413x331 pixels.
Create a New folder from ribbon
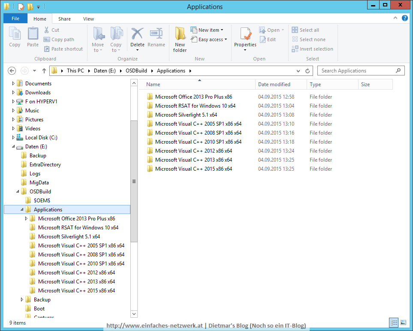tap(180, 39)
